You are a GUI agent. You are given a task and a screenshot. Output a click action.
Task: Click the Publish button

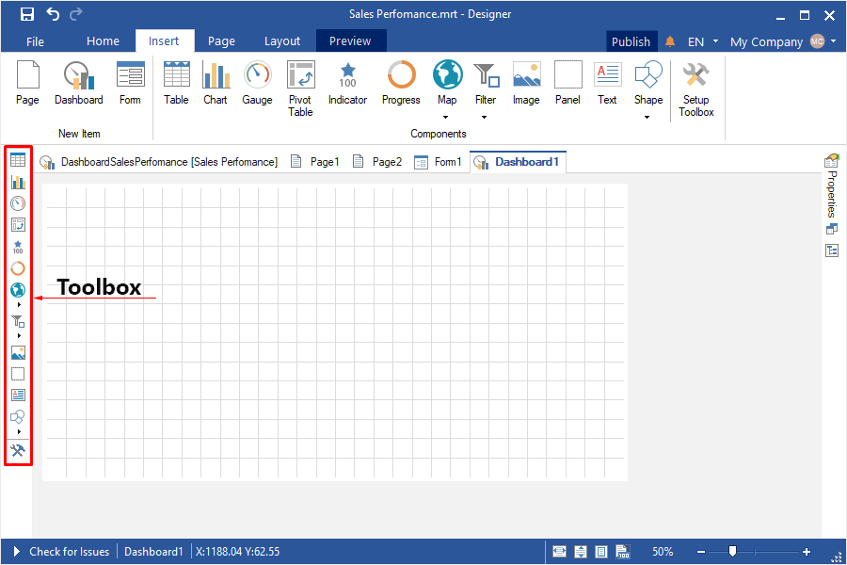(631, 41)
